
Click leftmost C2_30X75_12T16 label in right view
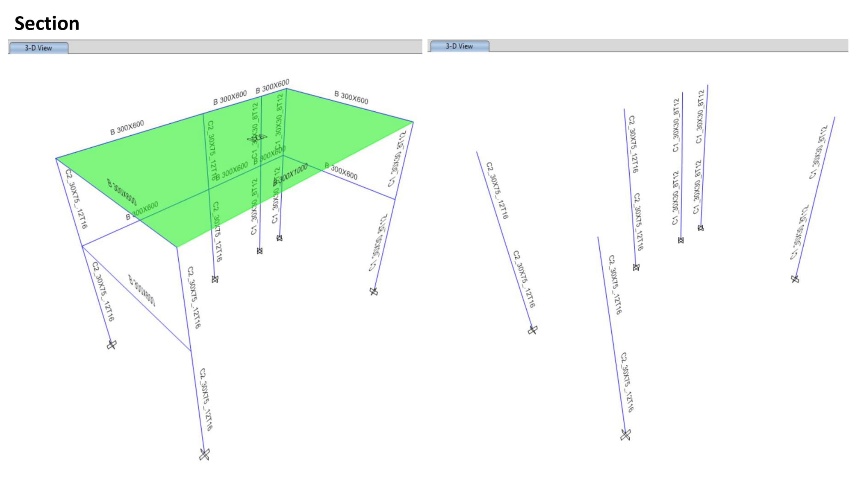pos(497,191)
